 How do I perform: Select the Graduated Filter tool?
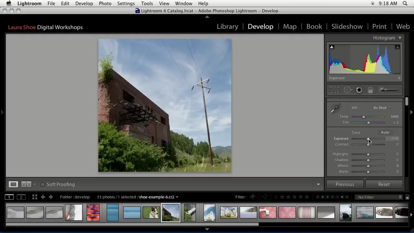pos(371,90)
